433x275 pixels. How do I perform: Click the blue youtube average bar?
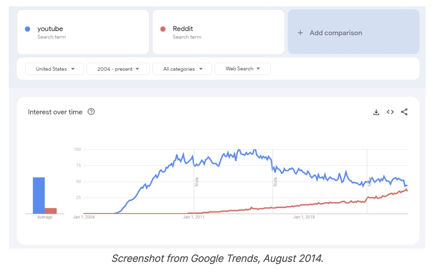[x=39, y=195]
